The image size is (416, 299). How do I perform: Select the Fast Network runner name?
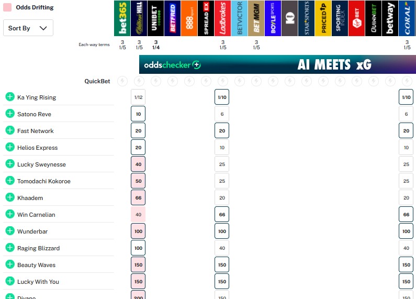click(36, 131)
